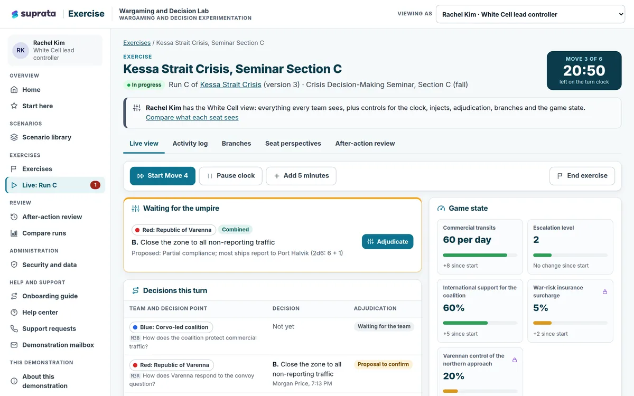Click the Waiting for the team status
The height and width of the screenshot is (396, 634).
384,326
